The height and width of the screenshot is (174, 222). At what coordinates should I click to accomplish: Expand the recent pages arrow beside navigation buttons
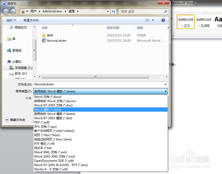tap(18, 12)
